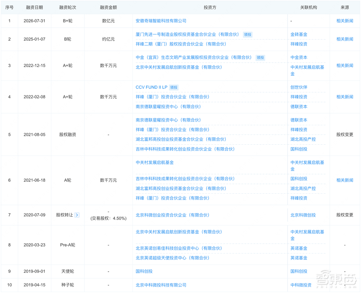Open 国科创投 institution in the 2021-08-05 row
Screen dimensions: 364x295
point(299,149)
